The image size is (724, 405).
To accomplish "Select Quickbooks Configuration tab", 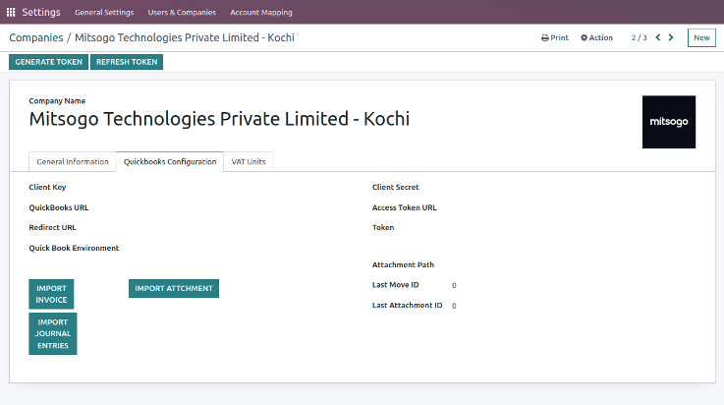I will (170, 161).
